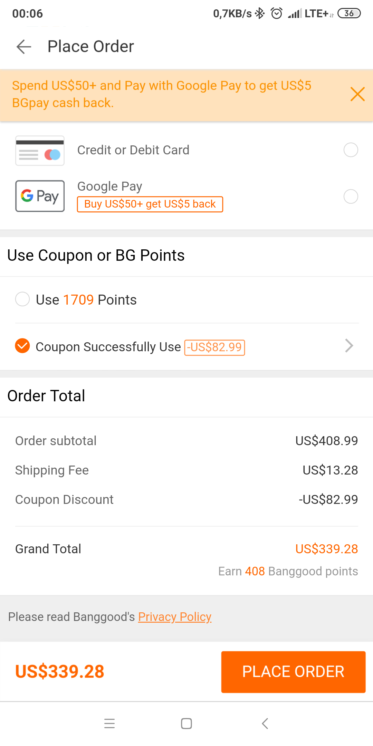Tap the Google Pay logo
Viewport: 373px width, 746px height.
[40, 196]
